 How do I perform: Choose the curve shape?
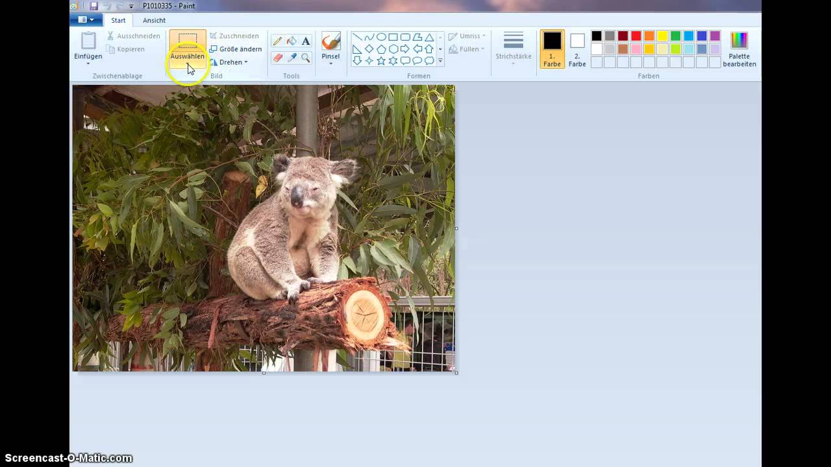click(x=369, y=37)
